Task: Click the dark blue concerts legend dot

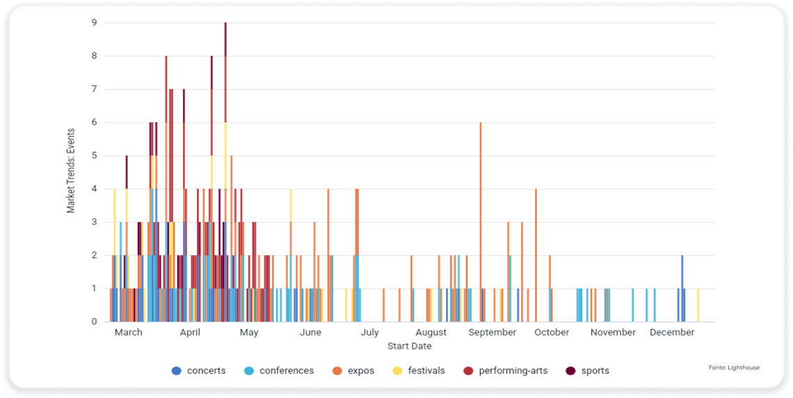Action: [x=177, y=371]
